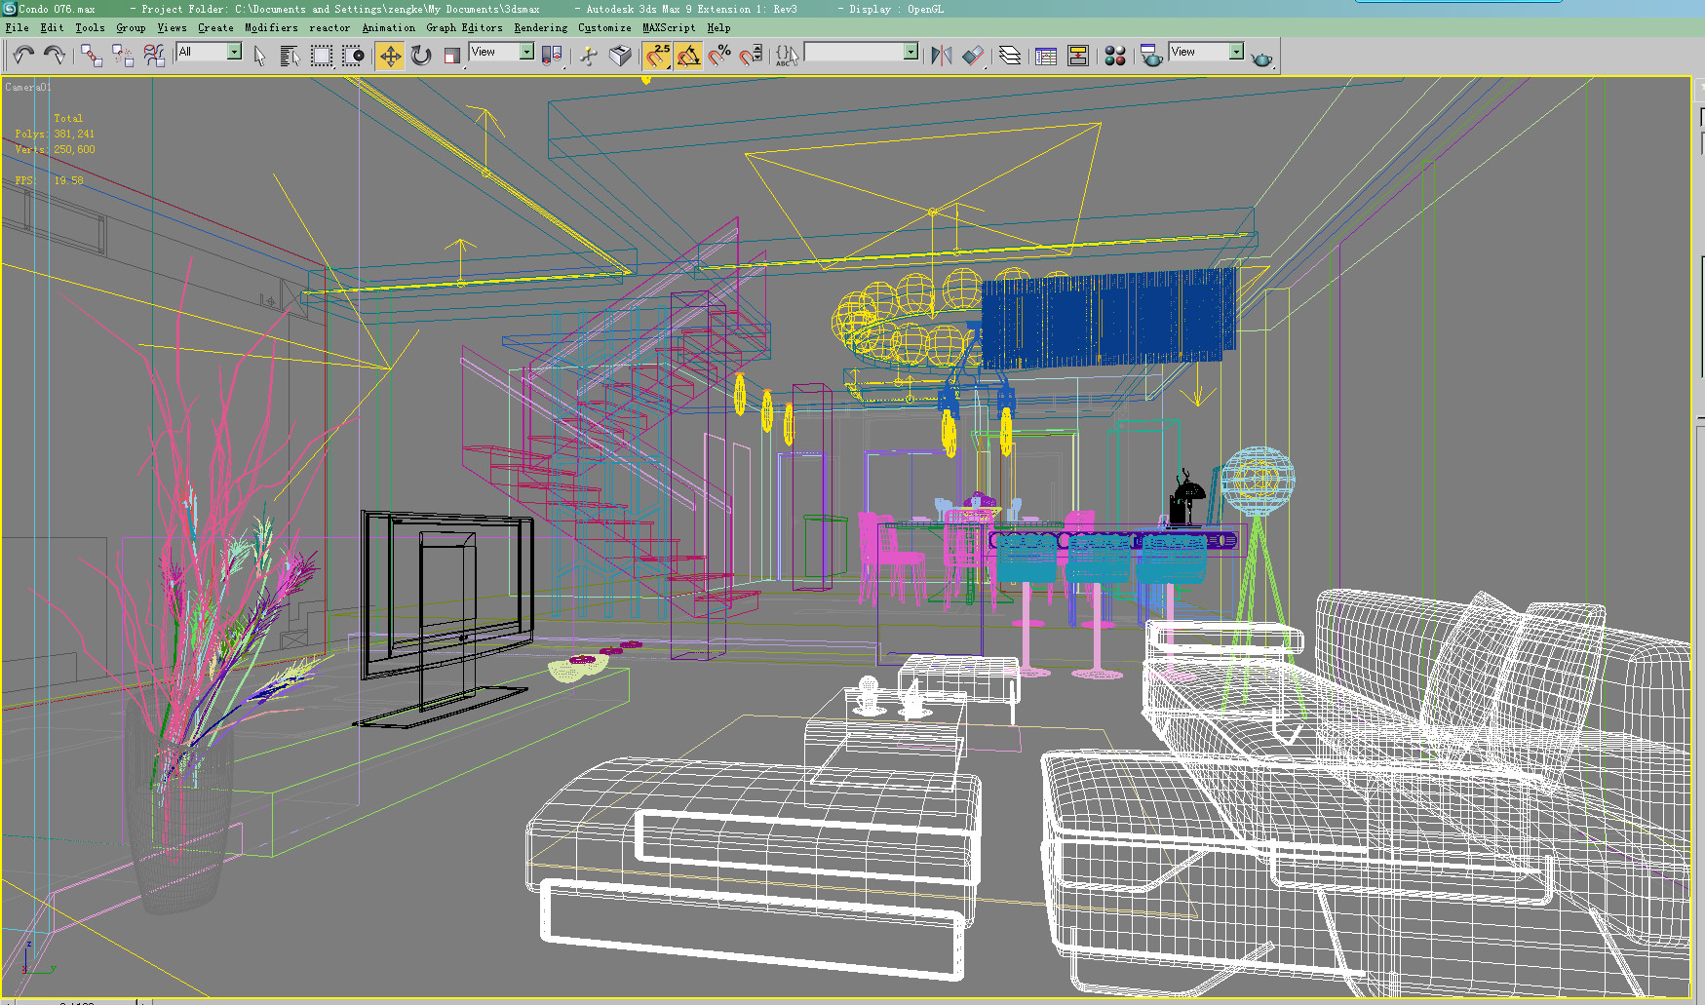Image resolution: width=1705 pixels, height=1005 pixels.
Task: Activate the Select and Rotate tool
Action: click(421, 56)
